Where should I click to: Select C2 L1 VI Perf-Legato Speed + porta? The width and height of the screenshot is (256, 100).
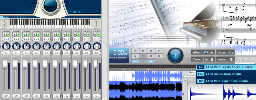point(226,67)
